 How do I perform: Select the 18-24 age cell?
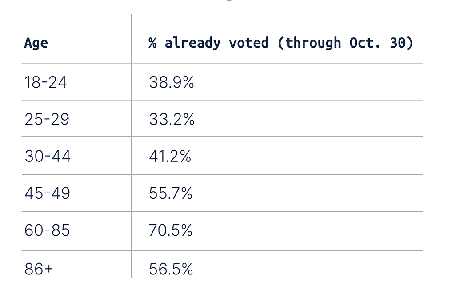coord(46,82)
